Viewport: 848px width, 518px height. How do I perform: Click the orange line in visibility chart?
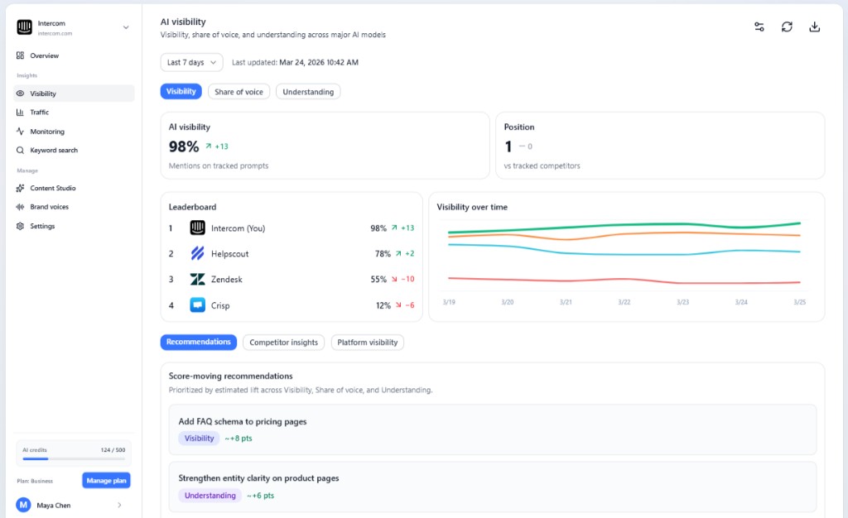point(624,234)
